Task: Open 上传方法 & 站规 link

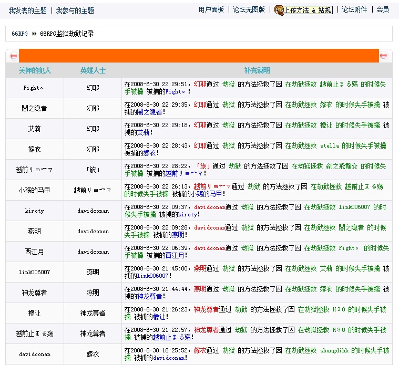Action: [x=308, y=11]
